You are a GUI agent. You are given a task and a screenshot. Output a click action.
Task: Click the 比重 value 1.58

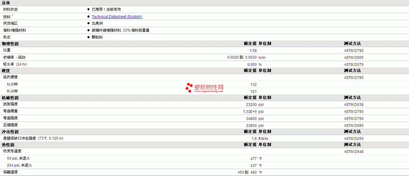click(253, 51)
